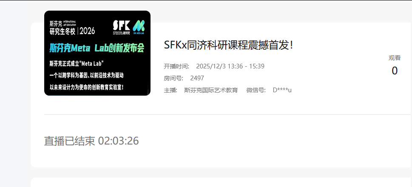Viewport: 412px width, 187px height.
Task: Click the masked WeChat ID D****u
Action: tap(282, 91)
